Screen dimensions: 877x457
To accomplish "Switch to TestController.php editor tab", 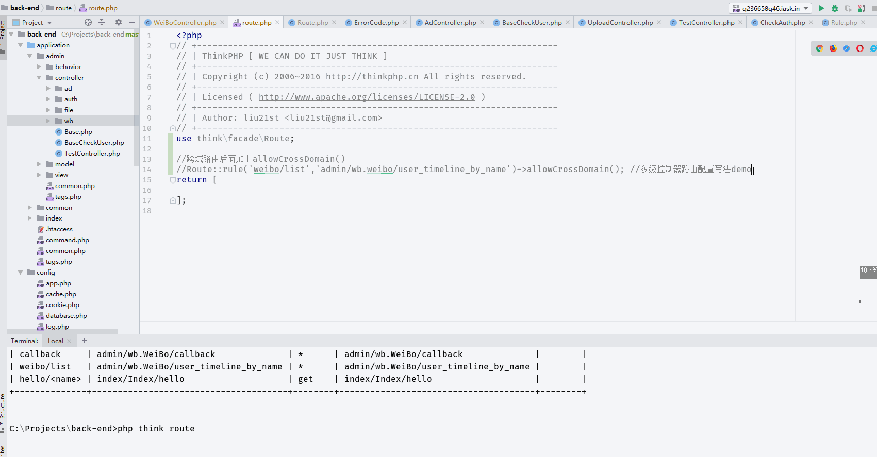I will tap(706, 22).
